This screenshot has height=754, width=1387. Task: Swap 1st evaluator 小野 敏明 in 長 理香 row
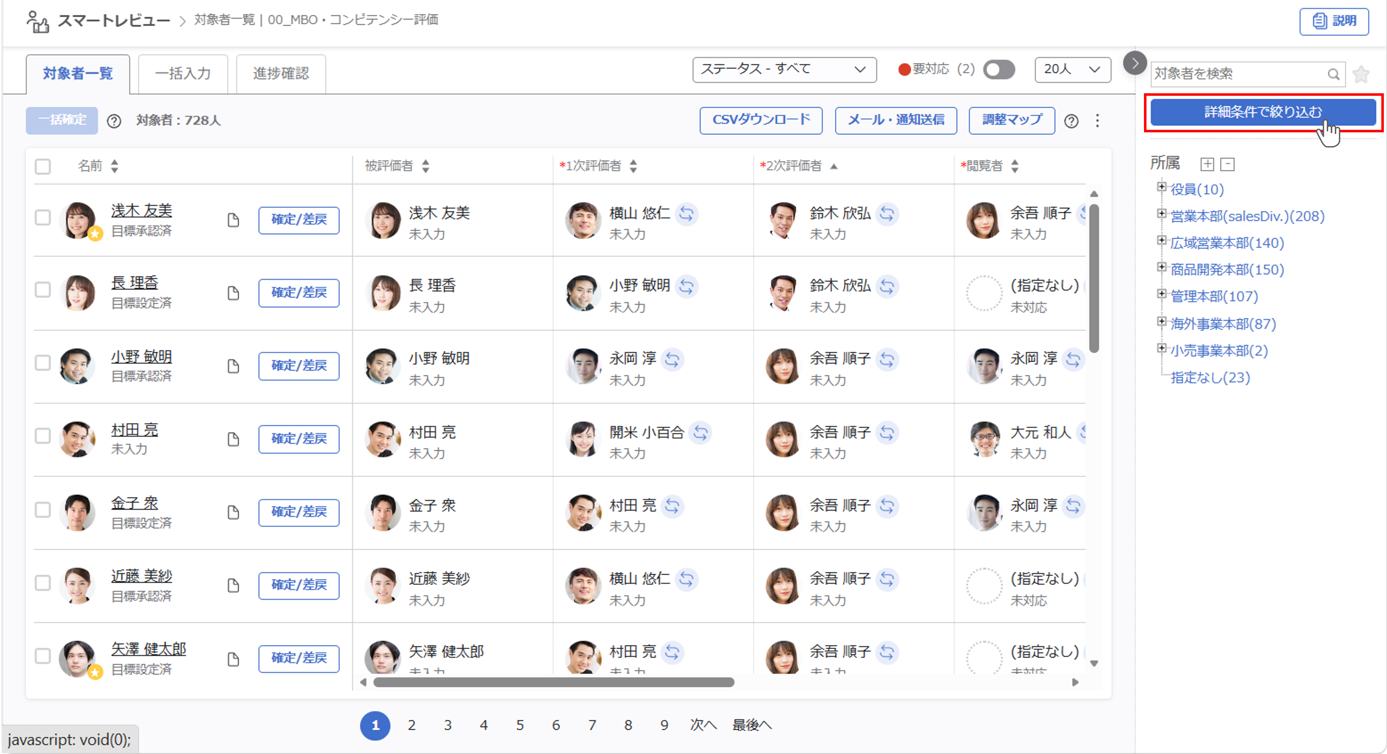tap(686, 286)
